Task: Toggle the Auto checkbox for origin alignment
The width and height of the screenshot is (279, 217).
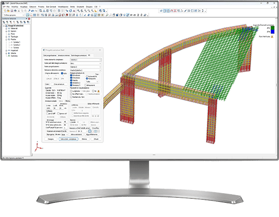Action: (x=62, y=74)
